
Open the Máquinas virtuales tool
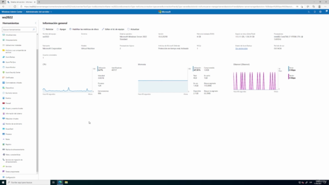pos(12,119)
